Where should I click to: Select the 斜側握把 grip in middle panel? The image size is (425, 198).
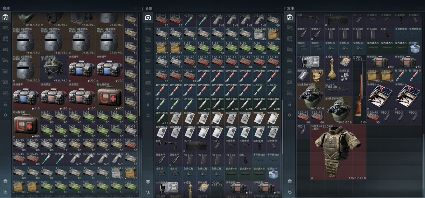[273, 146]
